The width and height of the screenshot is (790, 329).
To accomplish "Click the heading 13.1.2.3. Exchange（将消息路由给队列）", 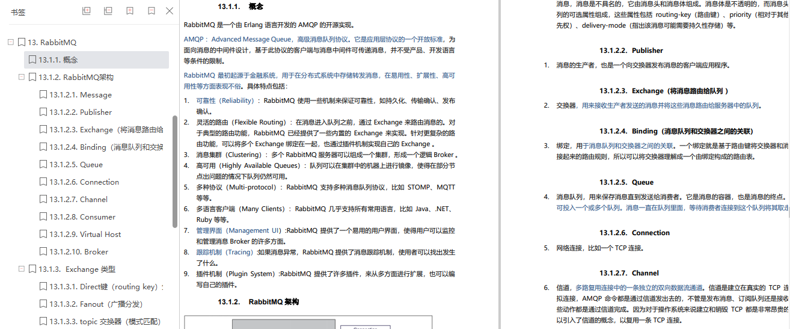I will click(x=664, y=91).
